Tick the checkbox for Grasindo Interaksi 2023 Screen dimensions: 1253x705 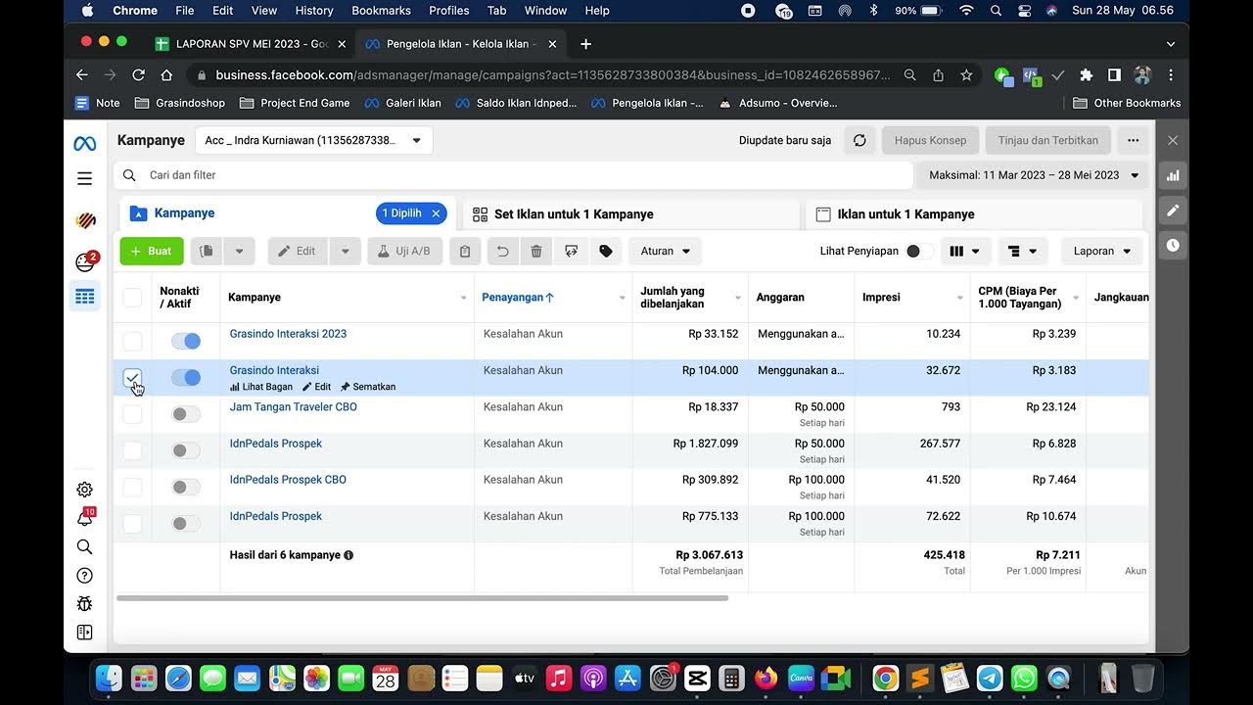point(132,341)
